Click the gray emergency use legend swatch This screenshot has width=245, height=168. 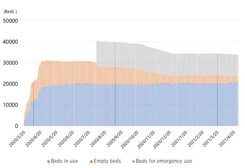(x=133, y=161)
